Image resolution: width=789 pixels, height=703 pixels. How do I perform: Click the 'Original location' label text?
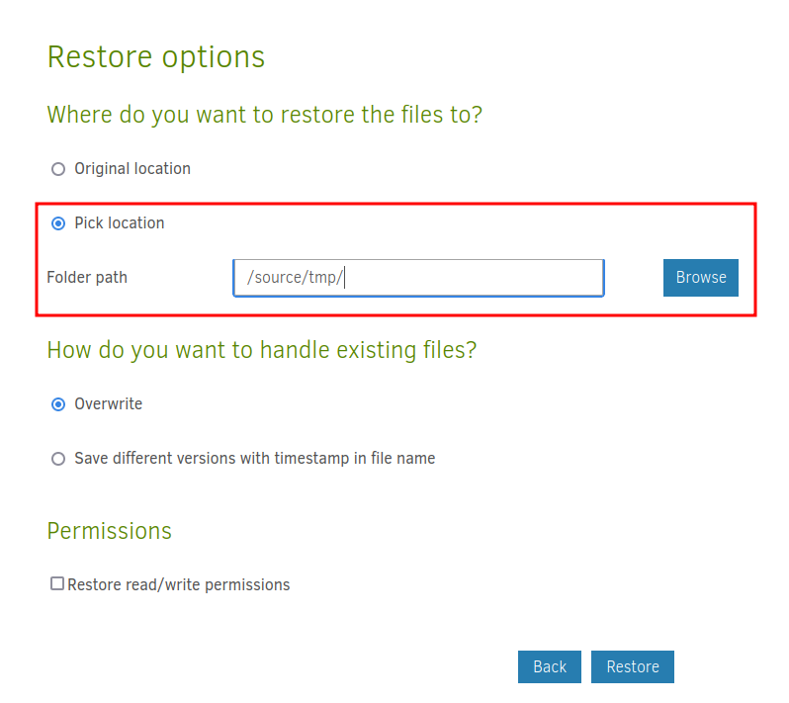point(132,169)
